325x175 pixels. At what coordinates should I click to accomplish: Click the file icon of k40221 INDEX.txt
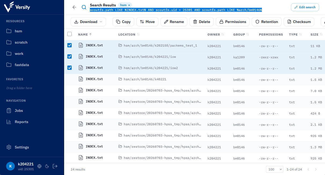pyautogui.click(x=81, y=79)
